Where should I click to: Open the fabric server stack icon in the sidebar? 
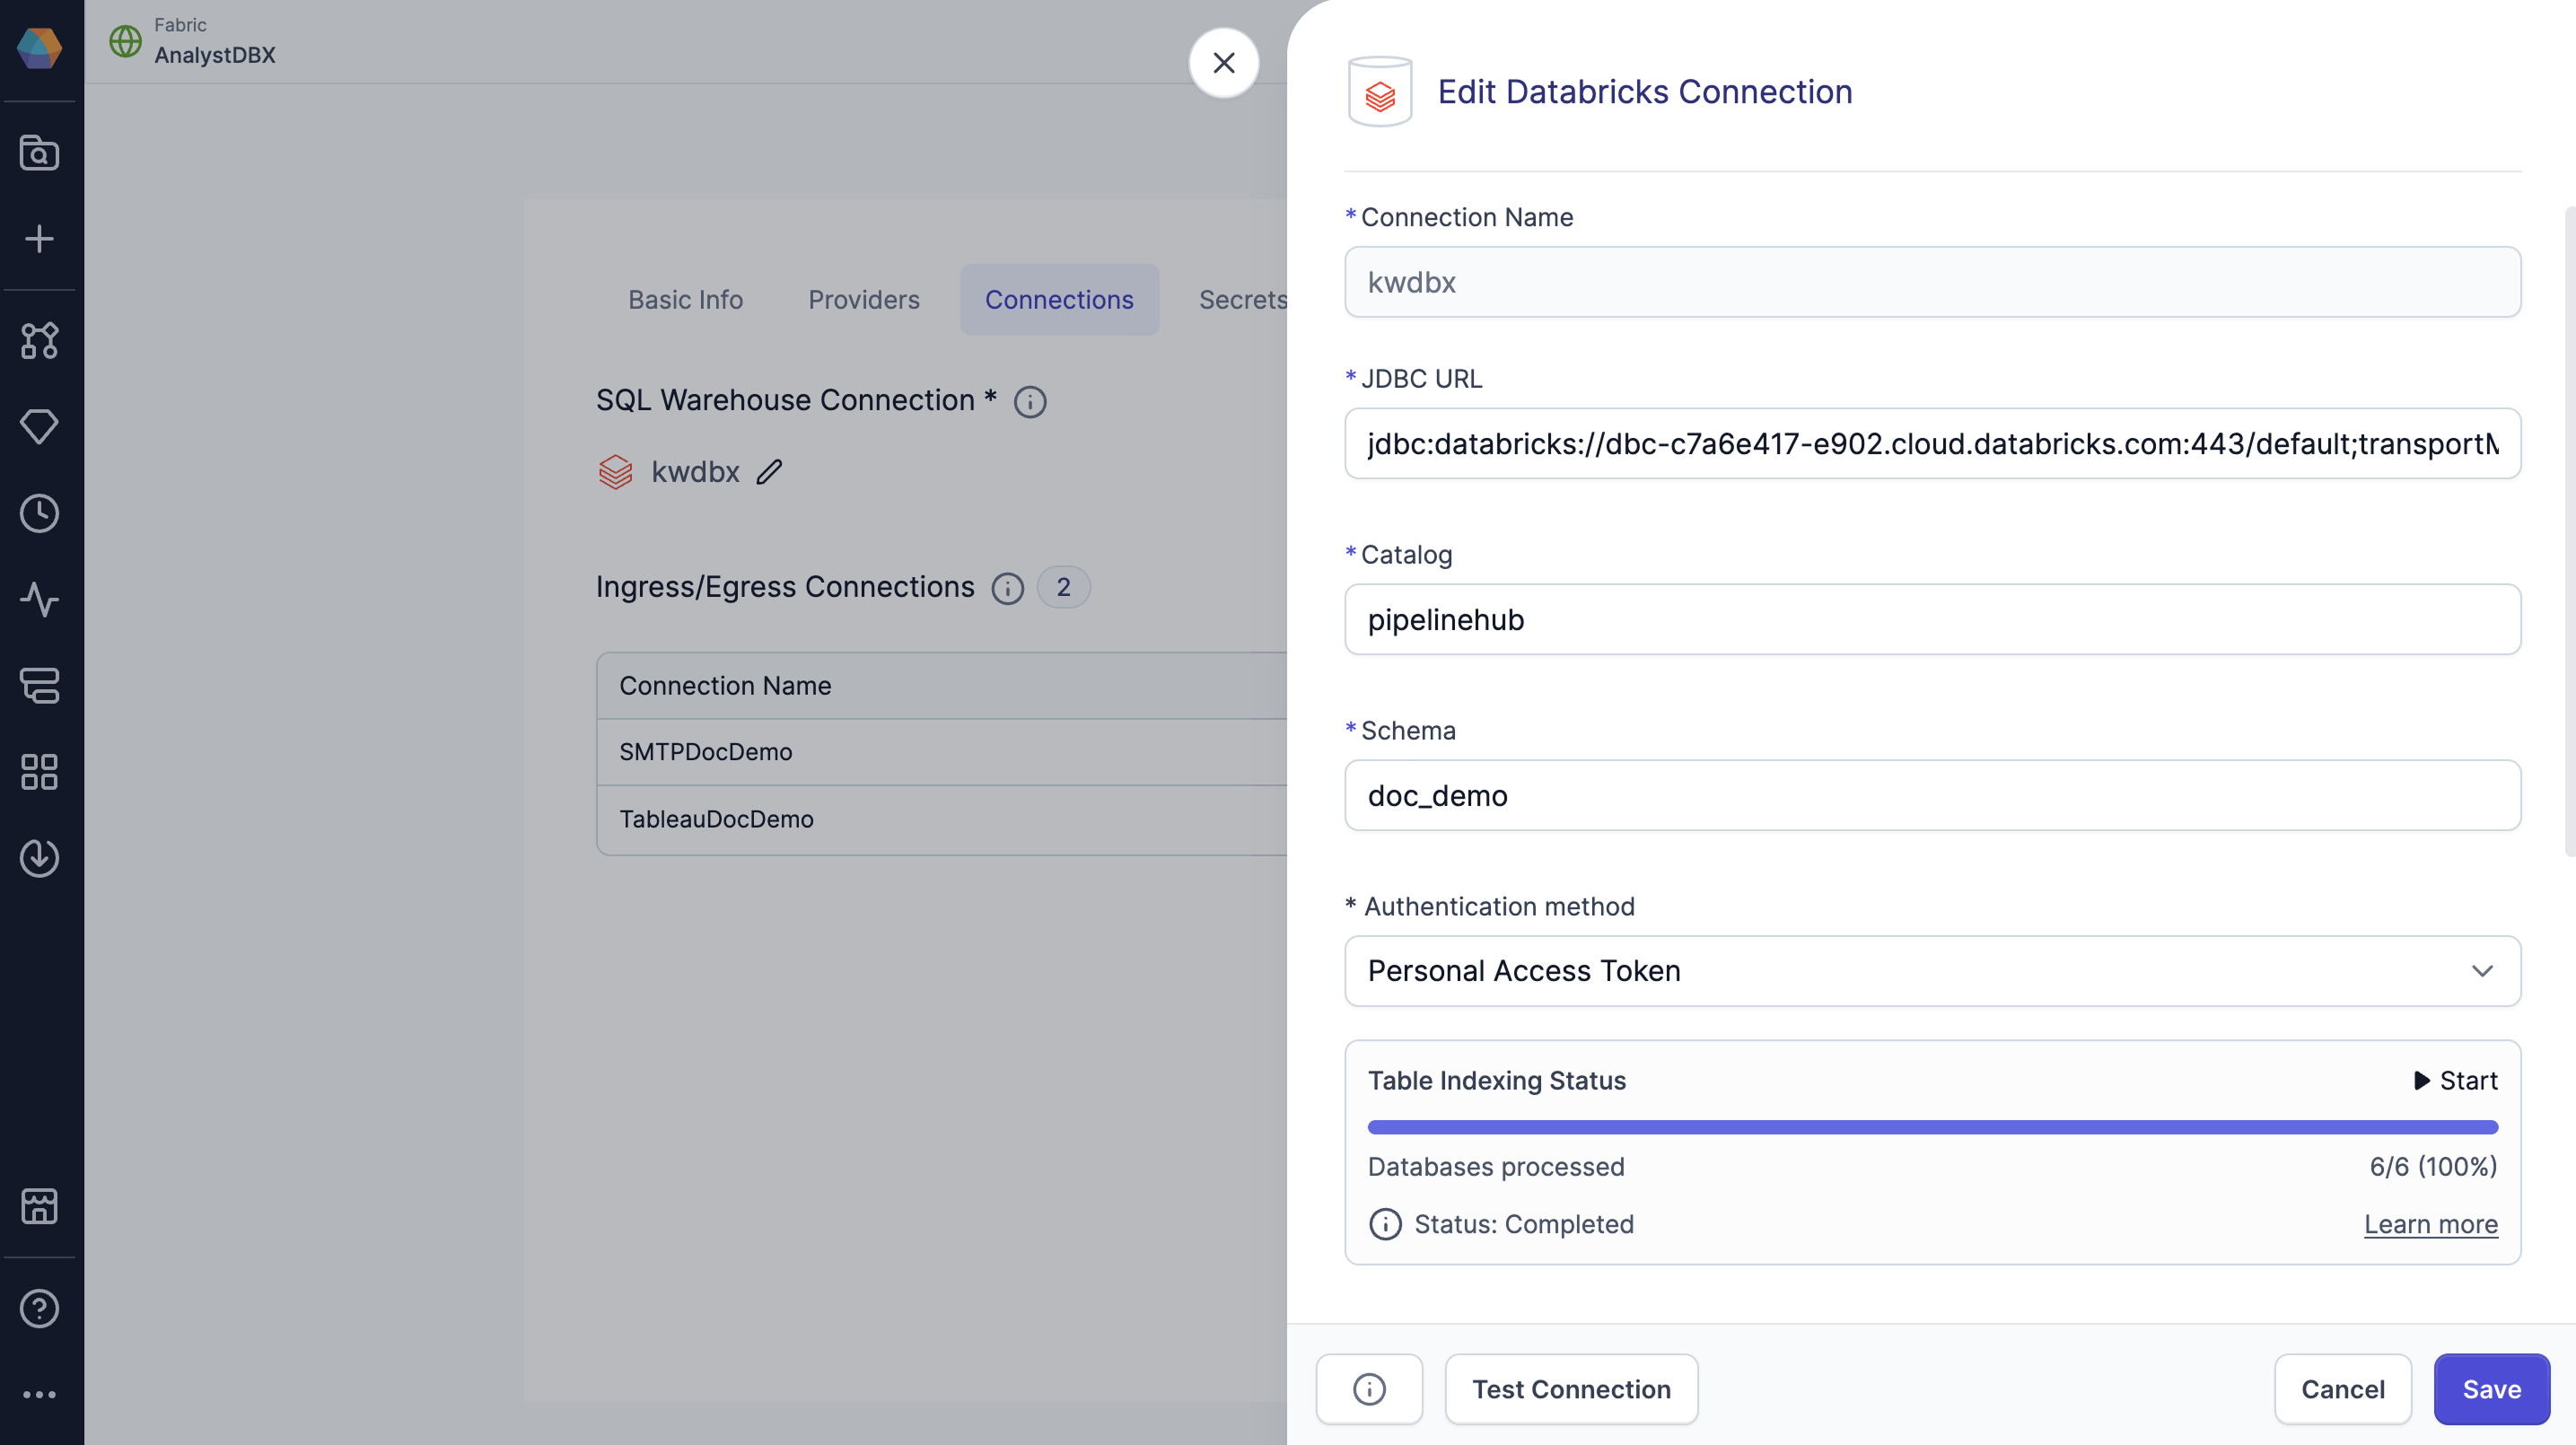[x=40, y=685]
